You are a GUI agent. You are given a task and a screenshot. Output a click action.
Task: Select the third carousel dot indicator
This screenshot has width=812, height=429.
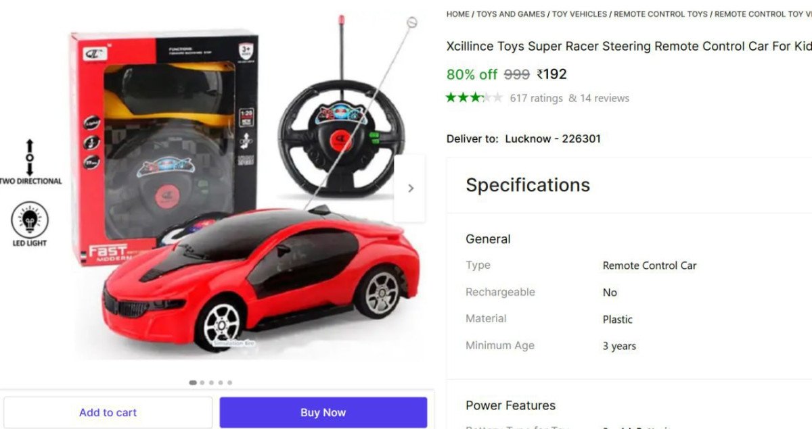(211, 382)
